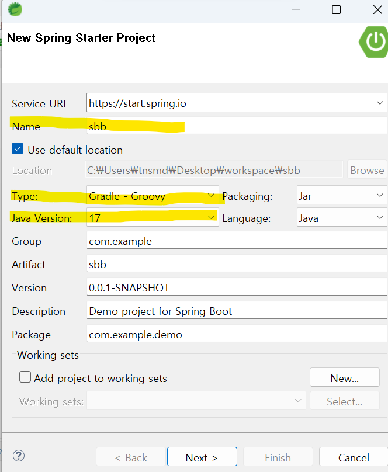Click the Working sets group label
The height and width of the screenshot is (472, 388).
tap(48, 355)
